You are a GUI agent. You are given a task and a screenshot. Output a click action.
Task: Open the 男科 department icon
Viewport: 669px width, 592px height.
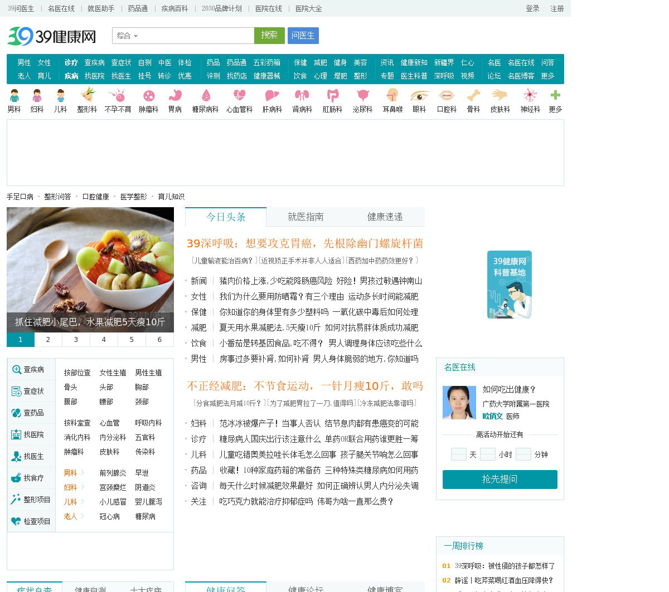point(14,95)
